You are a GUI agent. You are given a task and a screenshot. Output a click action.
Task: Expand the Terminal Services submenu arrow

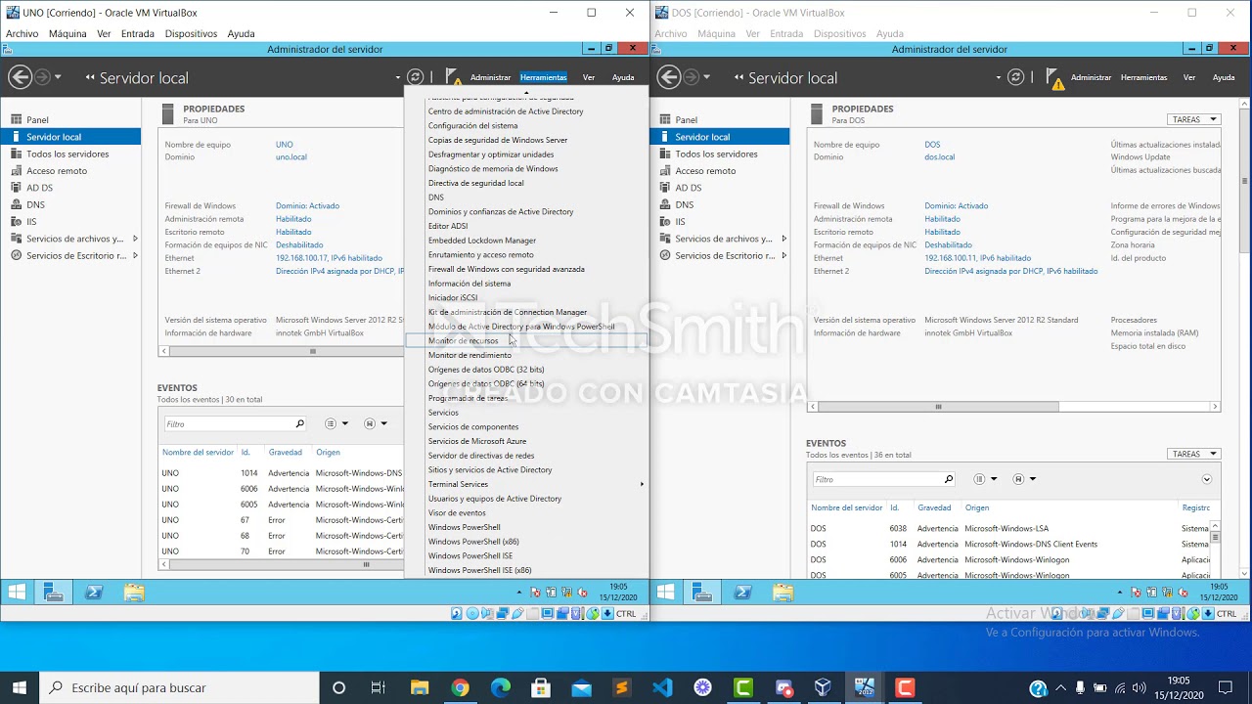(x=642, y=484)
